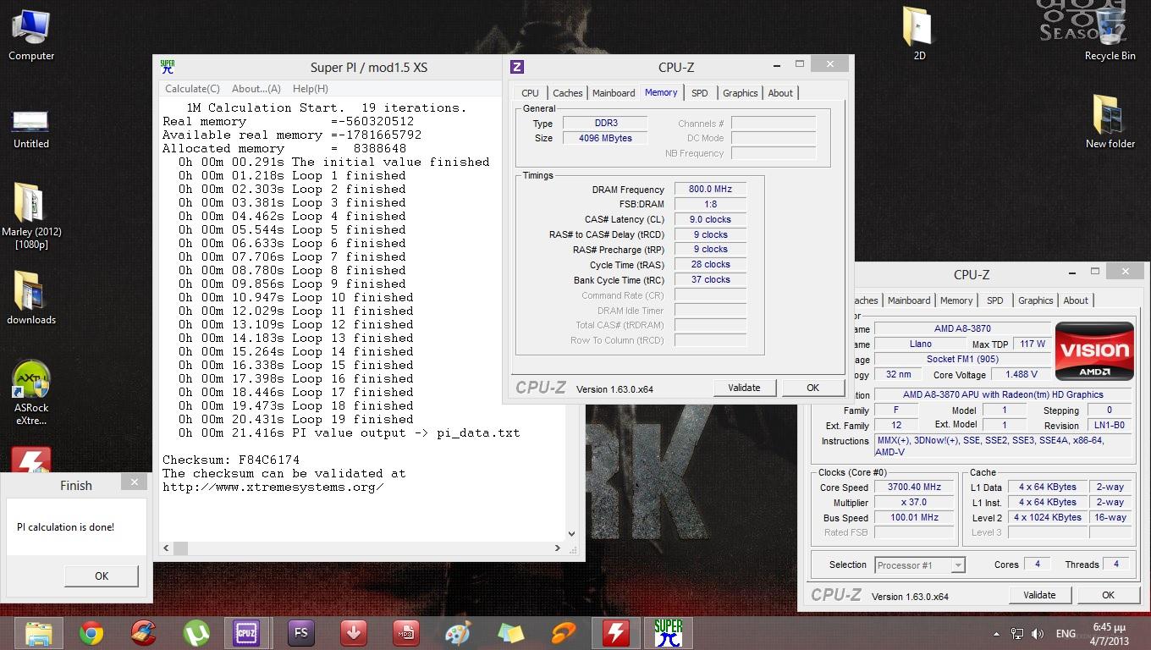This screenshot has width=1151, height=650.
Task: Click the Core Speed 3700.40 MHz value
Action: (916, 487)
